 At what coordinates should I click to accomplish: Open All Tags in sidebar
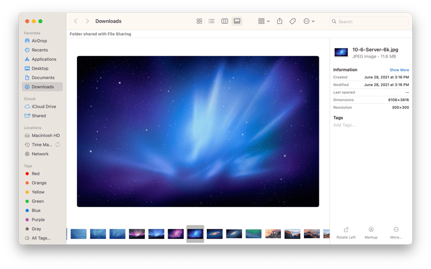(x=42, y=238)
